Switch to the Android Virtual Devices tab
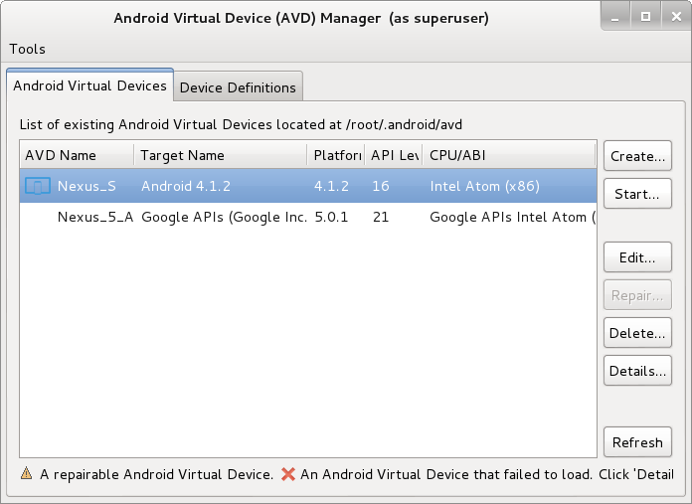This screenshot has width=692, height=504. tap(90, 85)
